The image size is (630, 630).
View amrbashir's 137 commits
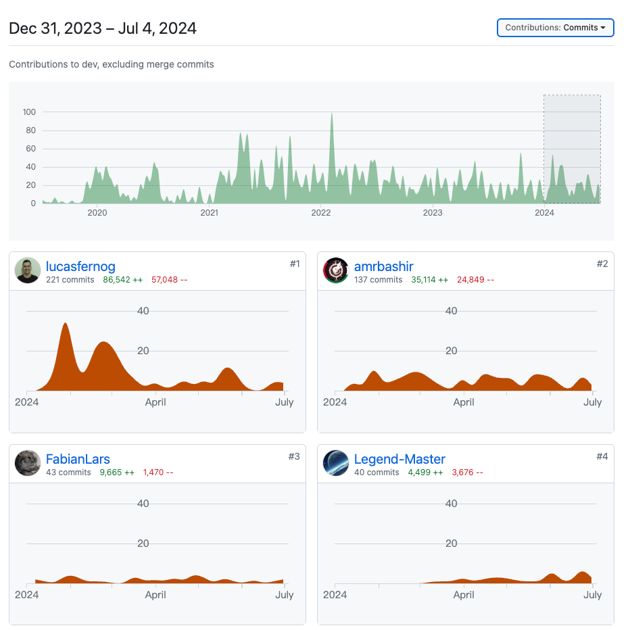click(x=378, y=280)
